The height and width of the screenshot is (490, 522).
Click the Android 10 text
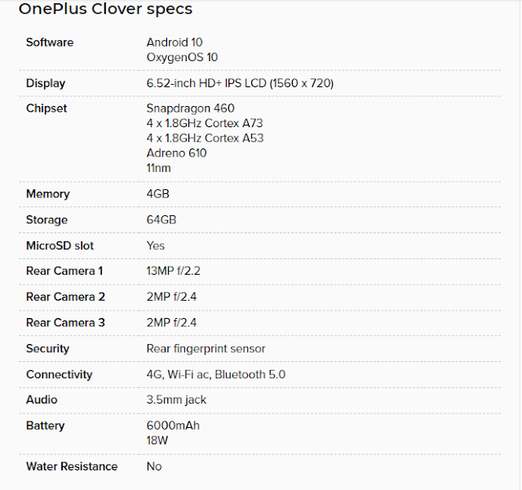point(175,42)
